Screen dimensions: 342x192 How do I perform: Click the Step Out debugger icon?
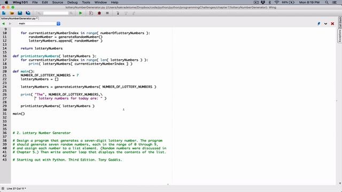(134, 13)
